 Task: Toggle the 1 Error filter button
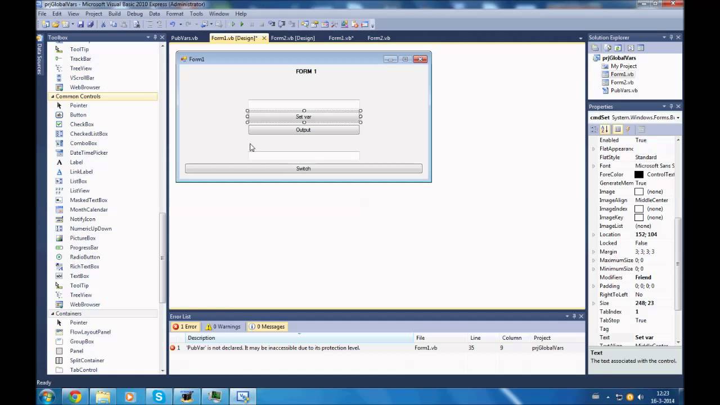(x=184, y=326)
